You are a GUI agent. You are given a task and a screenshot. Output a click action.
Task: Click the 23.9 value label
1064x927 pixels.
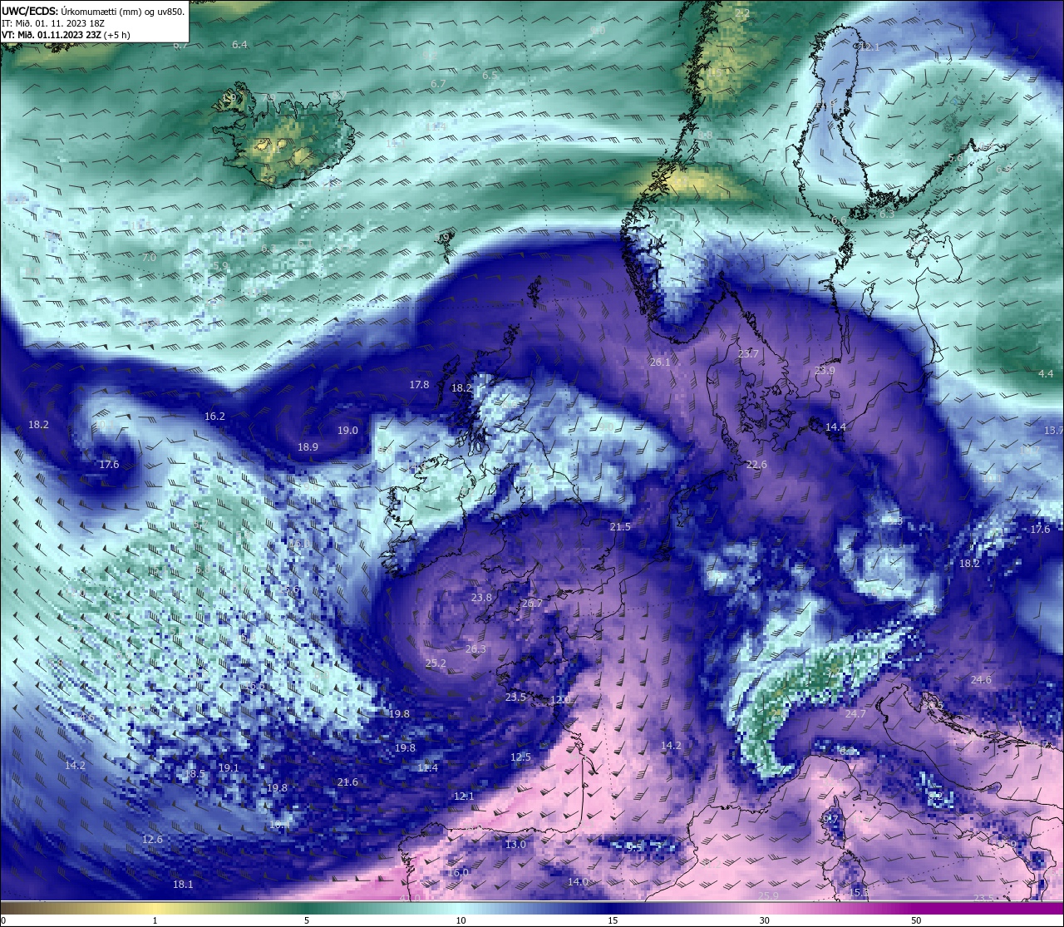pos(825,370)
